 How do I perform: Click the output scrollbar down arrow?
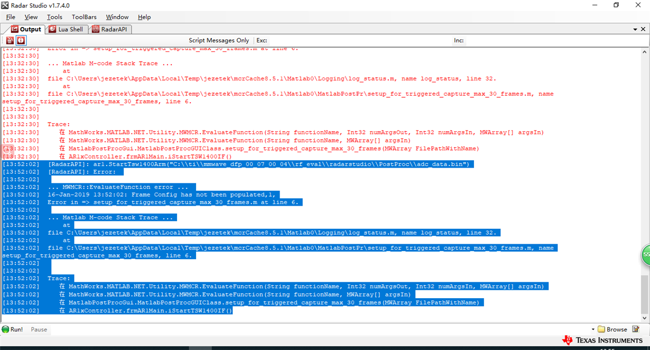(x=644, y=318)
